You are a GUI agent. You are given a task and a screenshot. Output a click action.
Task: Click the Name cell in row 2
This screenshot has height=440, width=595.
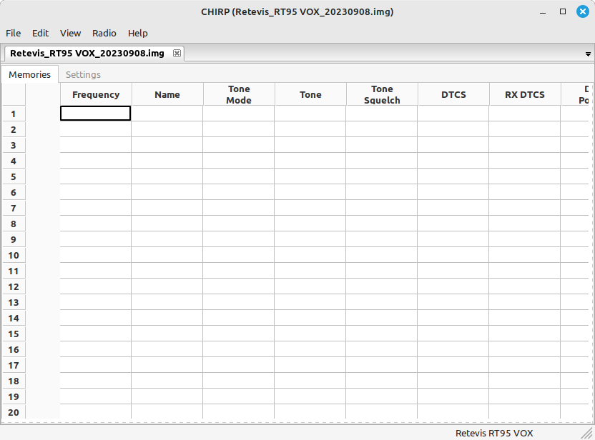[x=167, y=129]
